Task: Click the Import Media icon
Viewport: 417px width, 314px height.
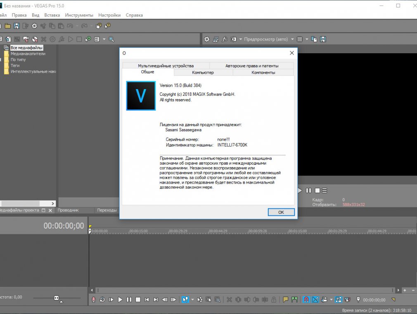Action: 8,39
